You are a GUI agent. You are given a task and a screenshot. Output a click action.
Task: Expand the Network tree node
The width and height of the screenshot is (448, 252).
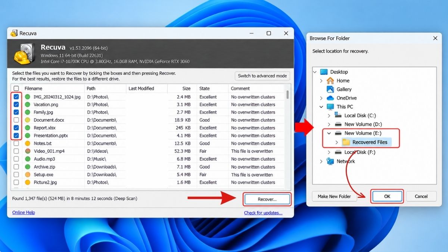tap(321, 161)
